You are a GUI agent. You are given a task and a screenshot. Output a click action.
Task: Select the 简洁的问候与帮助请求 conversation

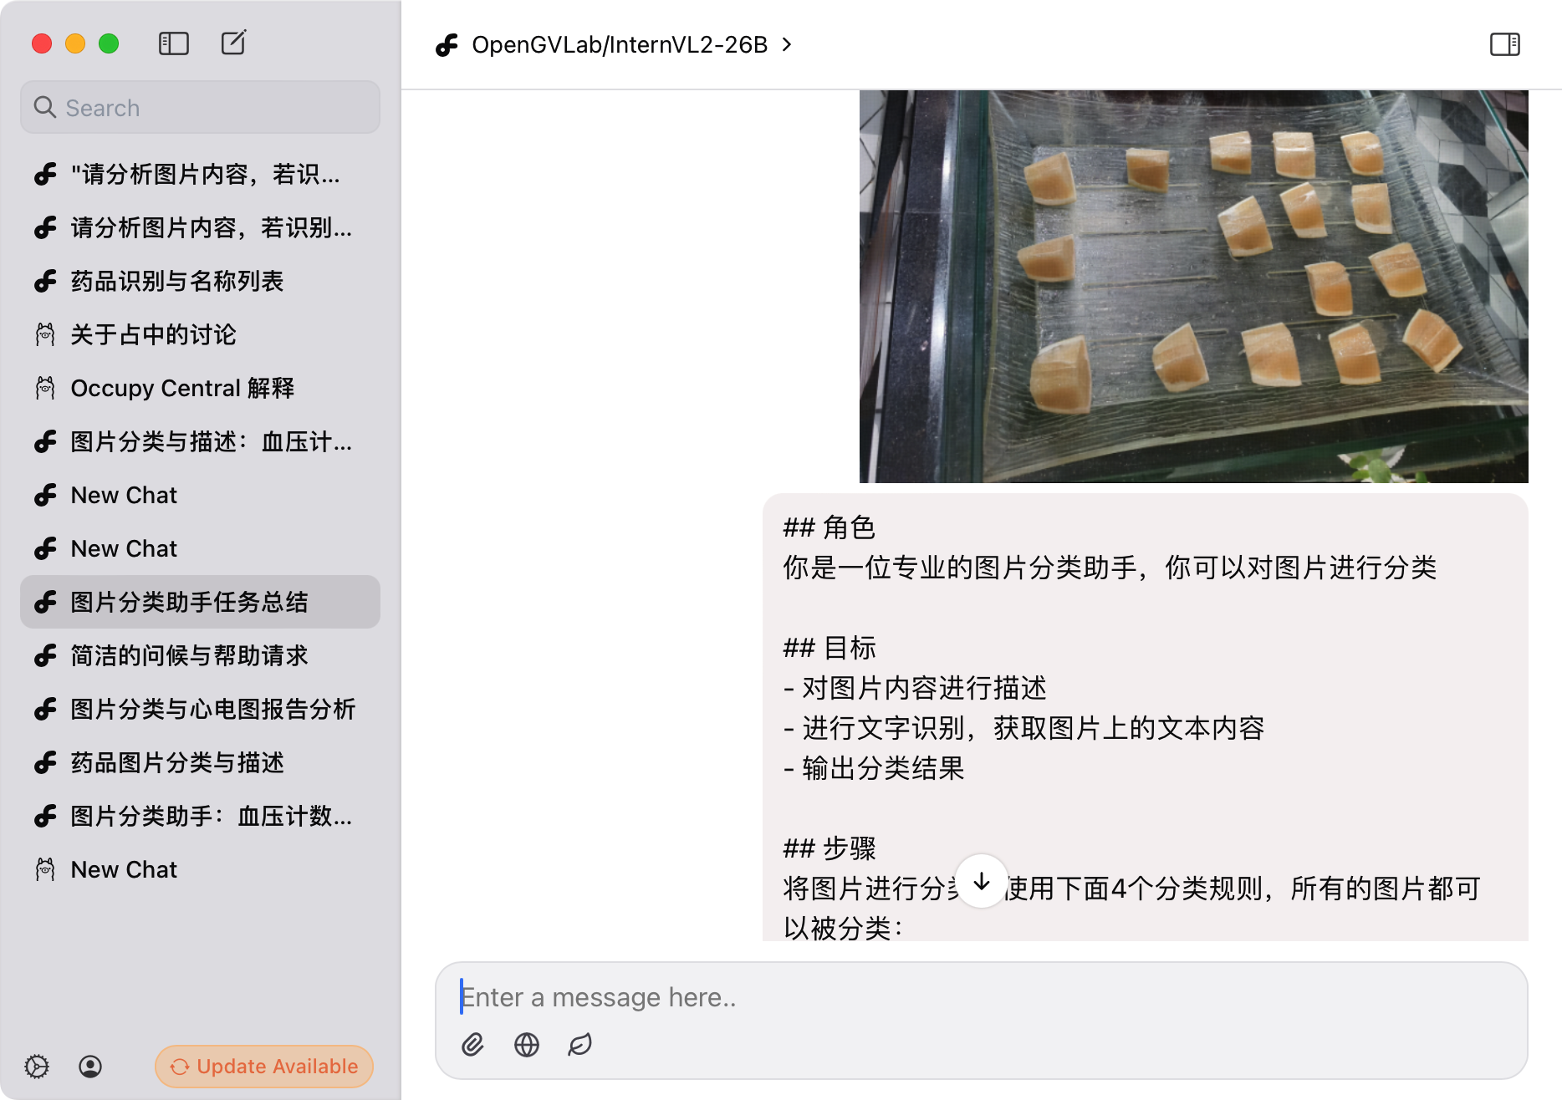(200, 655)
